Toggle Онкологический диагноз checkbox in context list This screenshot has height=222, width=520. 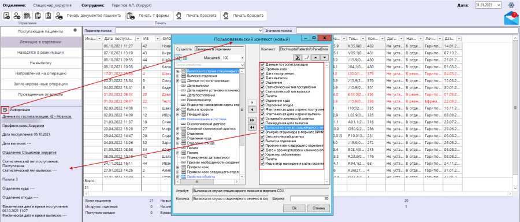coord(263,136)
